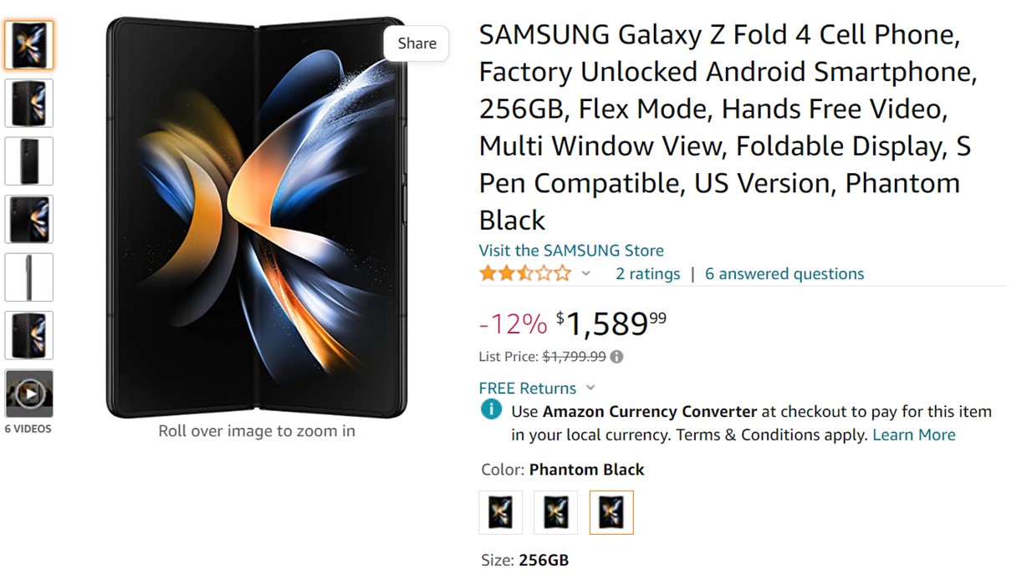The image size is (1032, 580).
Task: Click Learn More about currency converter
Action: (x=913, y=435)
